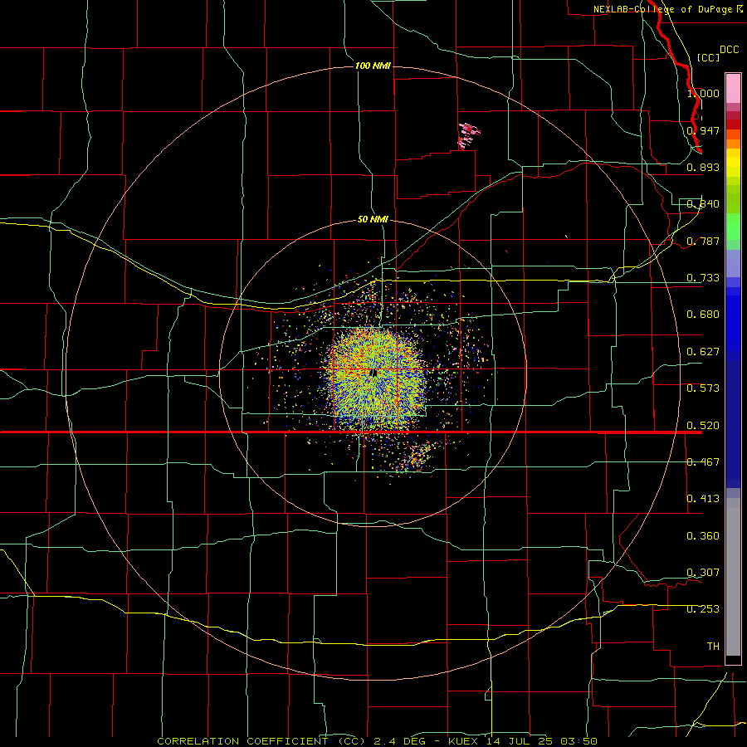Click the 0.893 legend value
This screenshot has width=747, height=747.
tap(703, 167)
